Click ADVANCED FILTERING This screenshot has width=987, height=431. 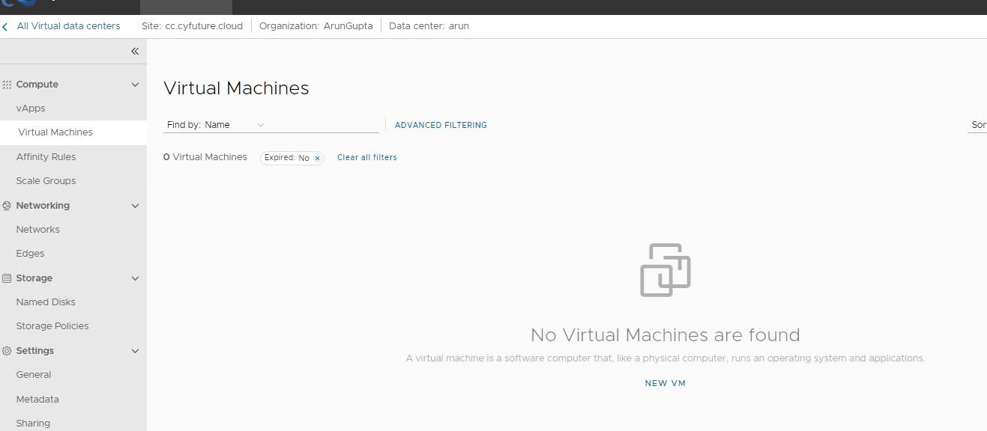441,125
